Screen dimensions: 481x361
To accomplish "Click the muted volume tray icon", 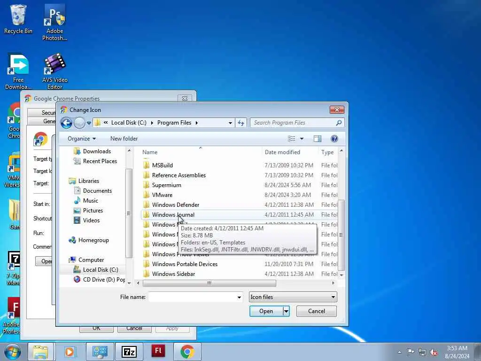I will point(434,353).
